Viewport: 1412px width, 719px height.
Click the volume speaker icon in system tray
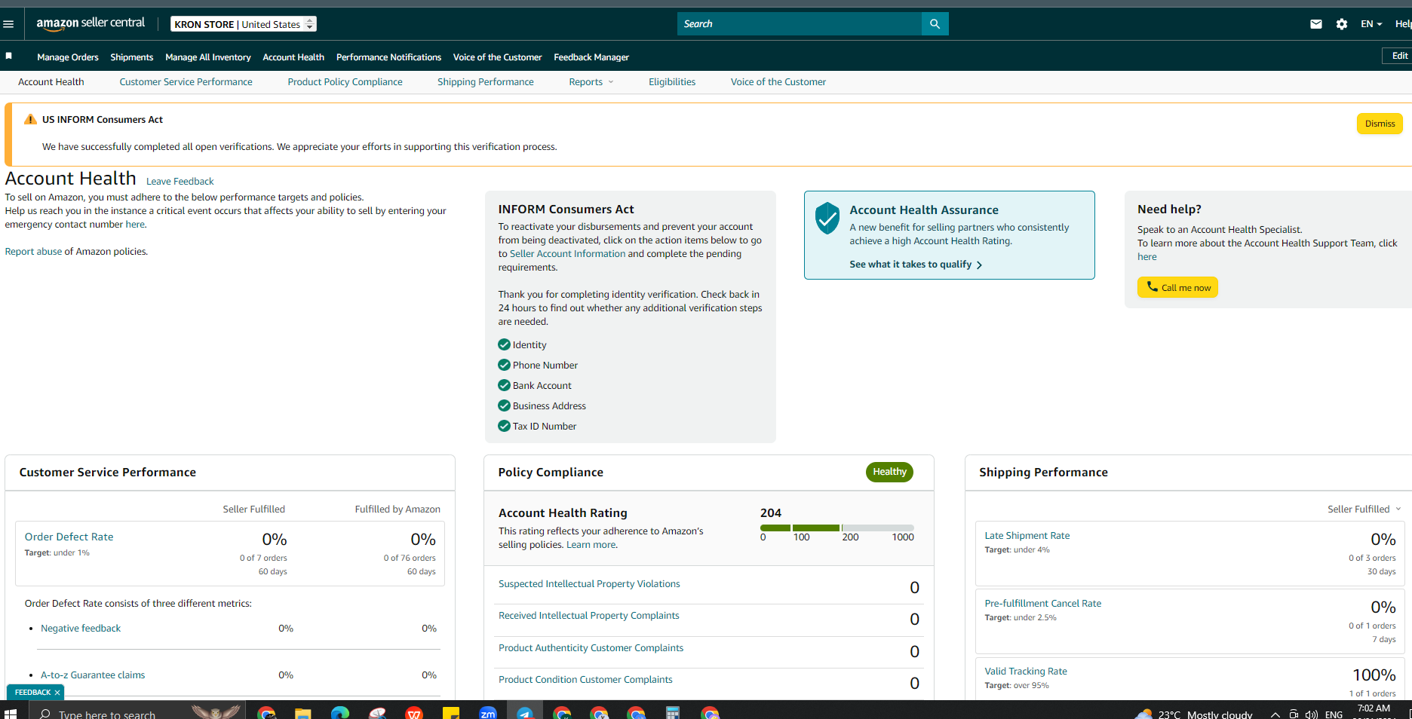coord(1312,714)
